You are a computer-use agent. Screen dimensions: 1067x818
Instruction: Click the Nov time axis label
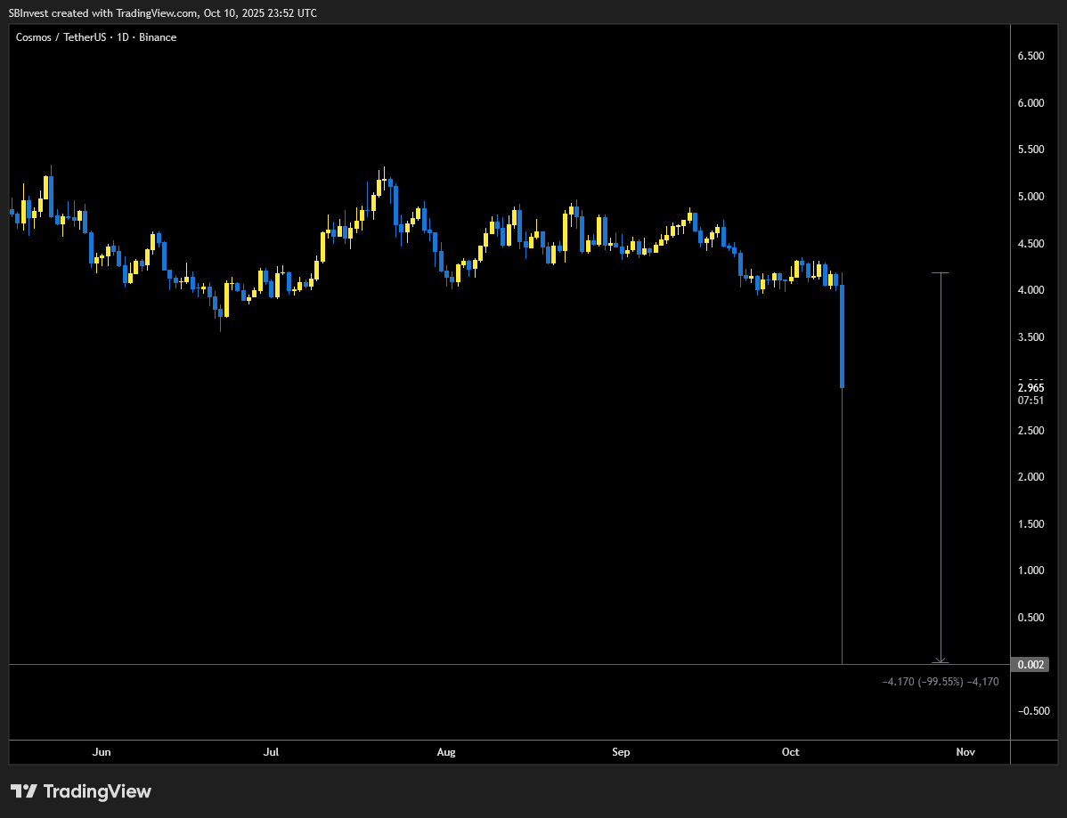(965, 752)
